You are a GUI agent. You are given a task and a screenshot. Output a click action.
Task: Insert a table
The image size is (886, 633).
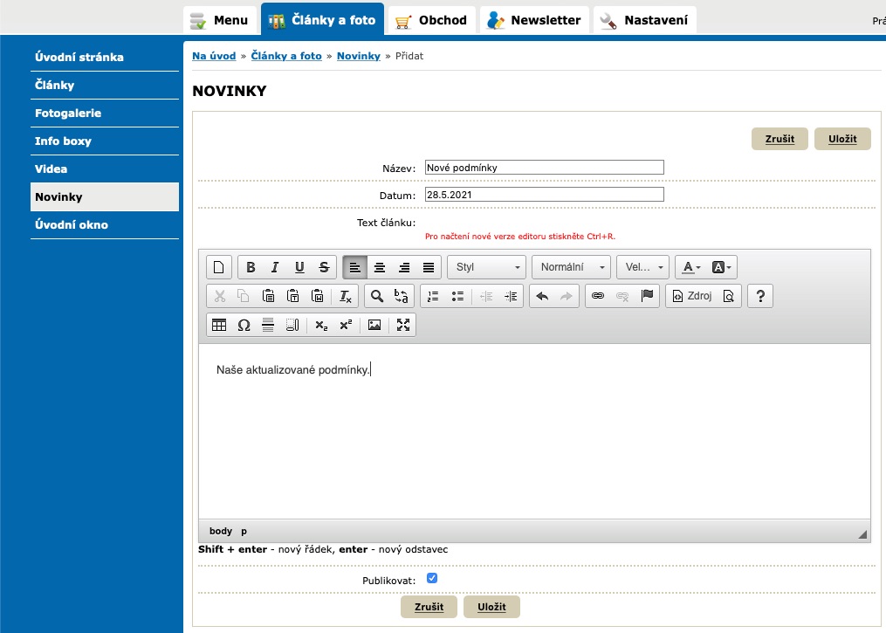coord(219,325)
